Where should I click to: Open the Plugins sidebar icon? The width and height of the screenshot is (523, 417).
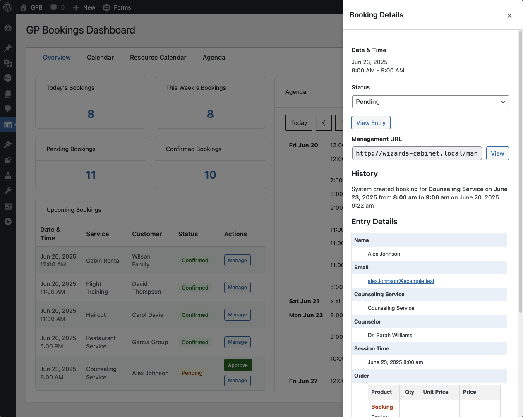pos(8,160)
